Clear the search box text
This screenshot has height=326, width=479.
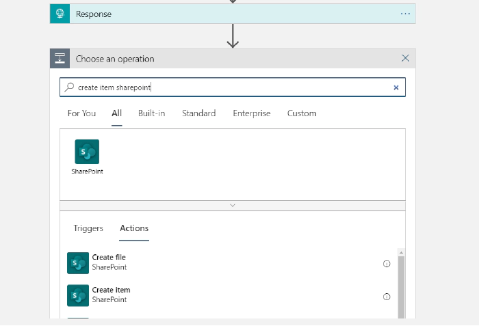396,87
